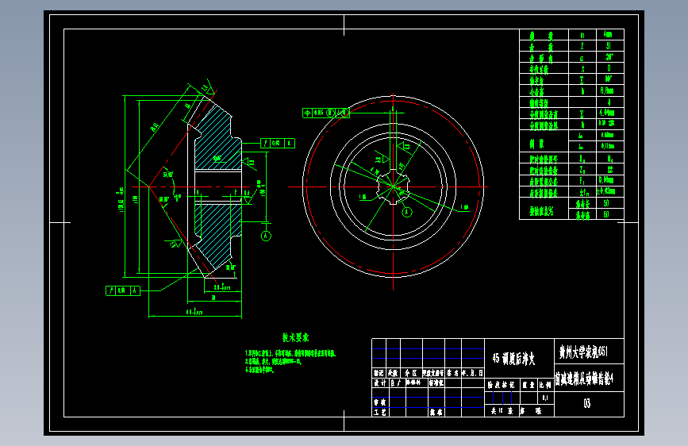Select the 45 调质后淬火 material note
The image size is (688, 446).
pos(513,359)
